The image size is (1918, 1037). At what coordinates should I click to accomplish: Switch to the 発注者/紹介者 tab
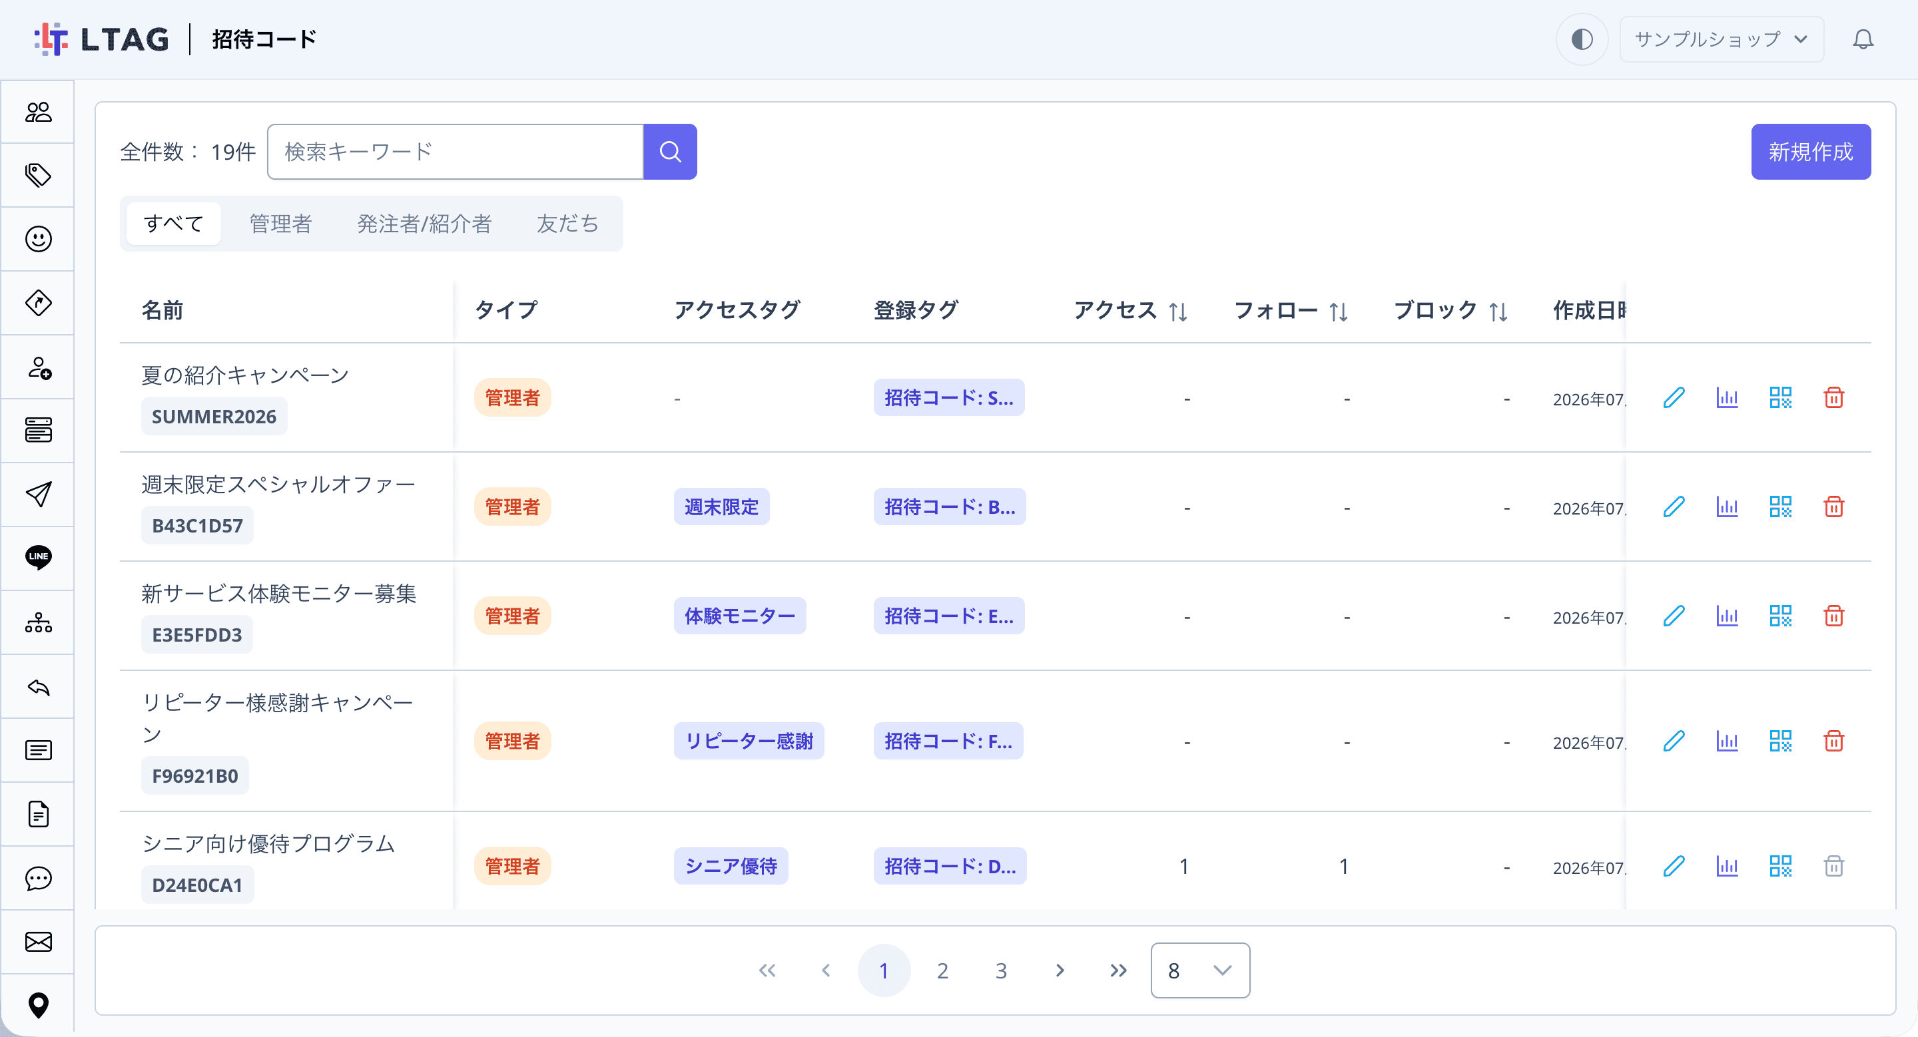pyautogui.click(x=424, y=223)
